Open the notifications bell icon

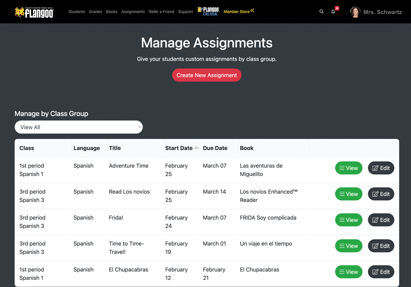point(333,12)
